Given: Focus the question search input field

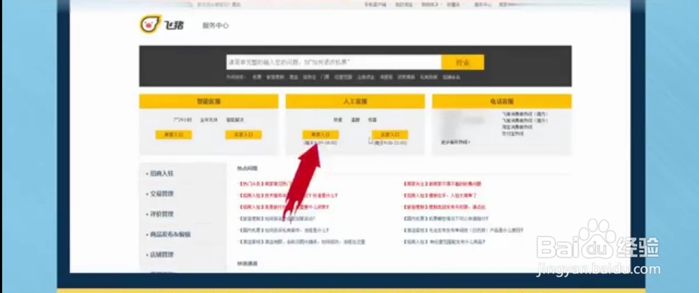Looking at the screenshot, I should pyautogui.click(x=333, y=62).
